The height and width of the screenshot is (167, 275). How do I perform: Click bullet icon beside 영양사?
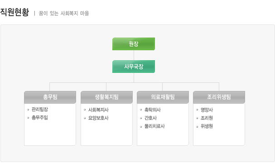[x=197, y=110]
